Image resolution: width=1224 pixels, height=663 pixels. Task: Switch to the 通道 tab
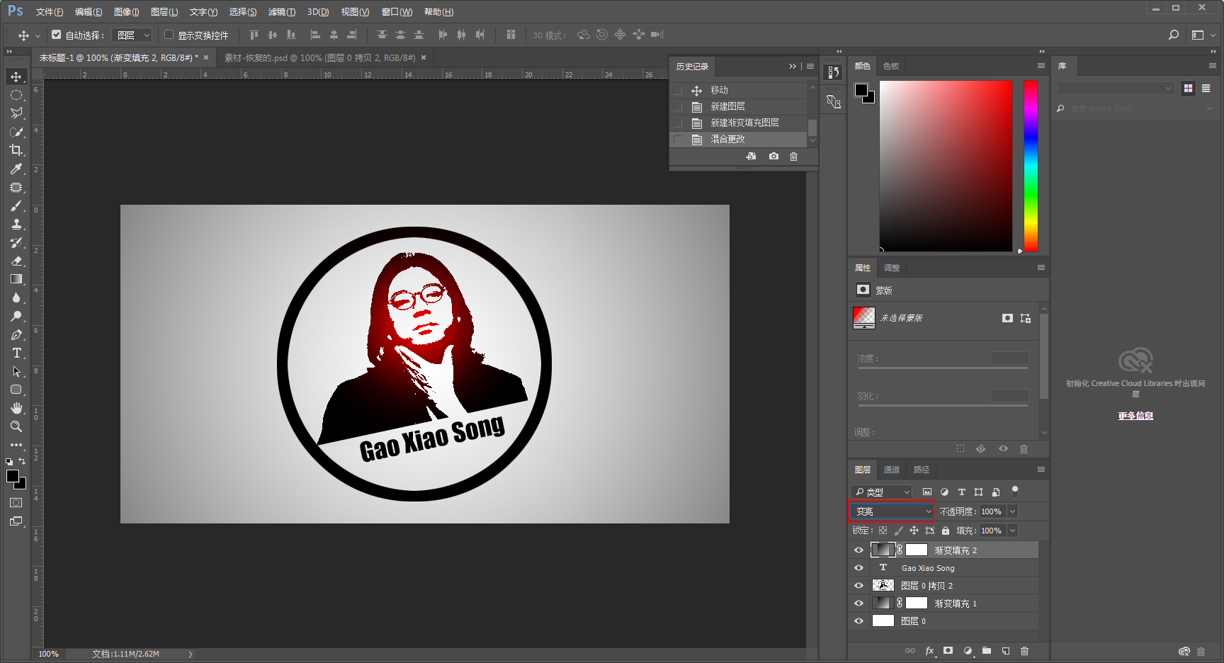coord(892,470)
